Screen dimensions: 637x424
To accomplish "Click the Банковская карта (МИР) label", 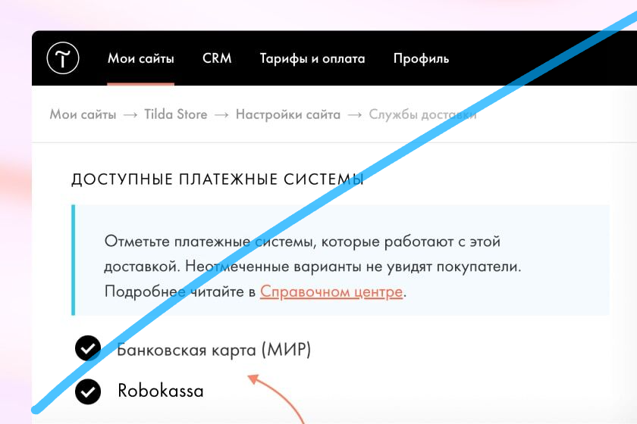I will click(x=214, y=350).
